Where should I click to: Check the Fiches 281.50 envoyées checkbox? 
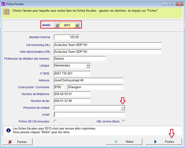(x=55, y=121)
